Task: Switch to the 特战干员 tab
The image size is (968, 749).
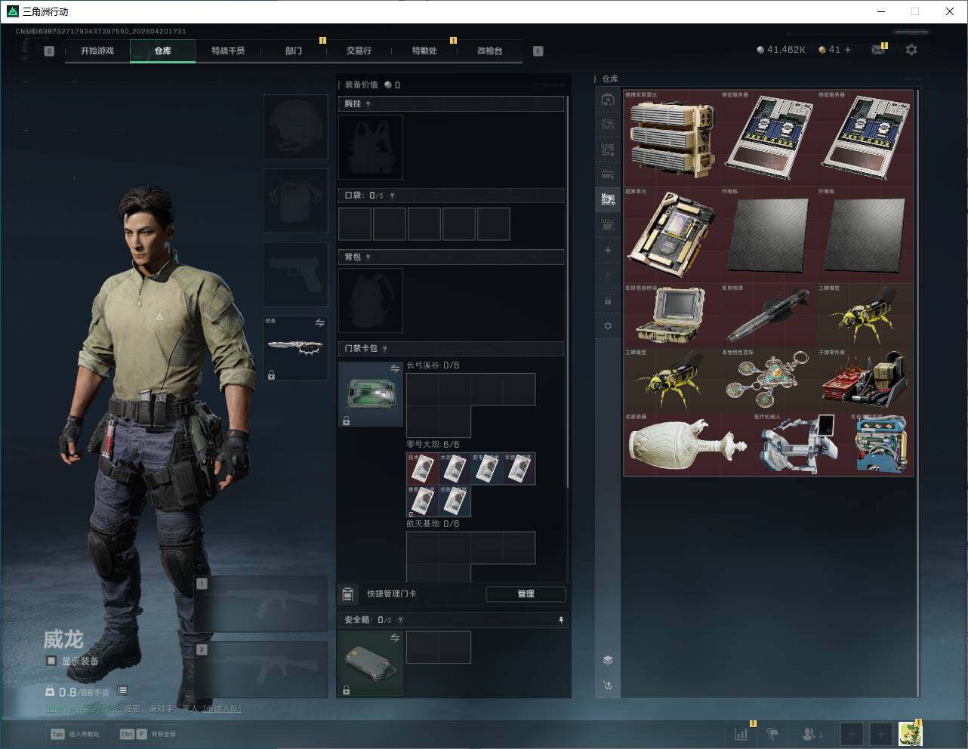Action: 228,51
